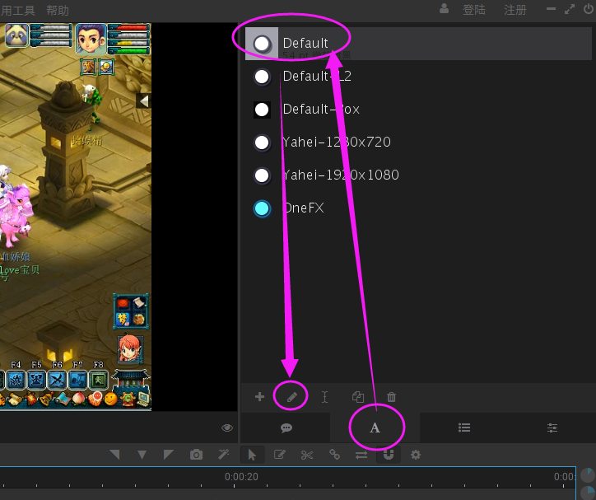The height and width of the screenshot is (500, 596).
Task: Switch to the text style 'A' tab
Action: (x=375, y=428)
